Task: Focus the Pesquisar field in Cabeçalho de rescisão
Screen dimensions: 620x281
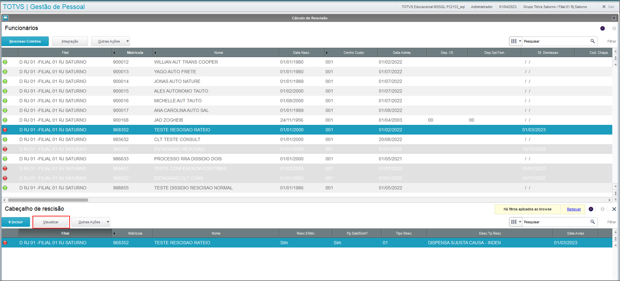Action: pyautogui.click(x=556, y=222)
